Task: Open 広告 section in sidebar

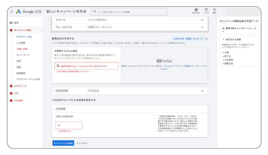Action: pos(16,93)
